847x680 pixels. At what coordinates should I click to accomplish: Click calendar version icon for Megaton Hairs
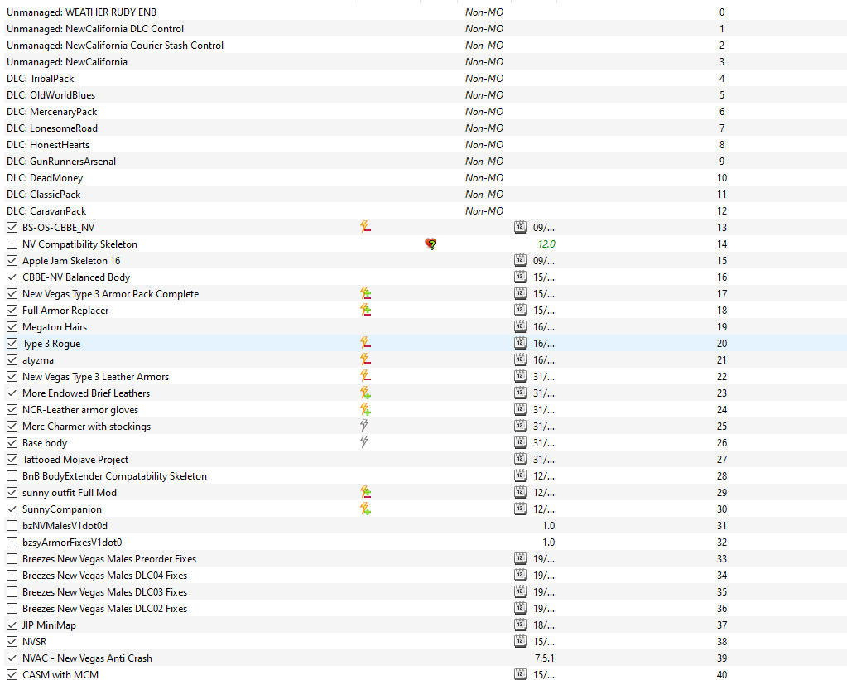(520, 326)
